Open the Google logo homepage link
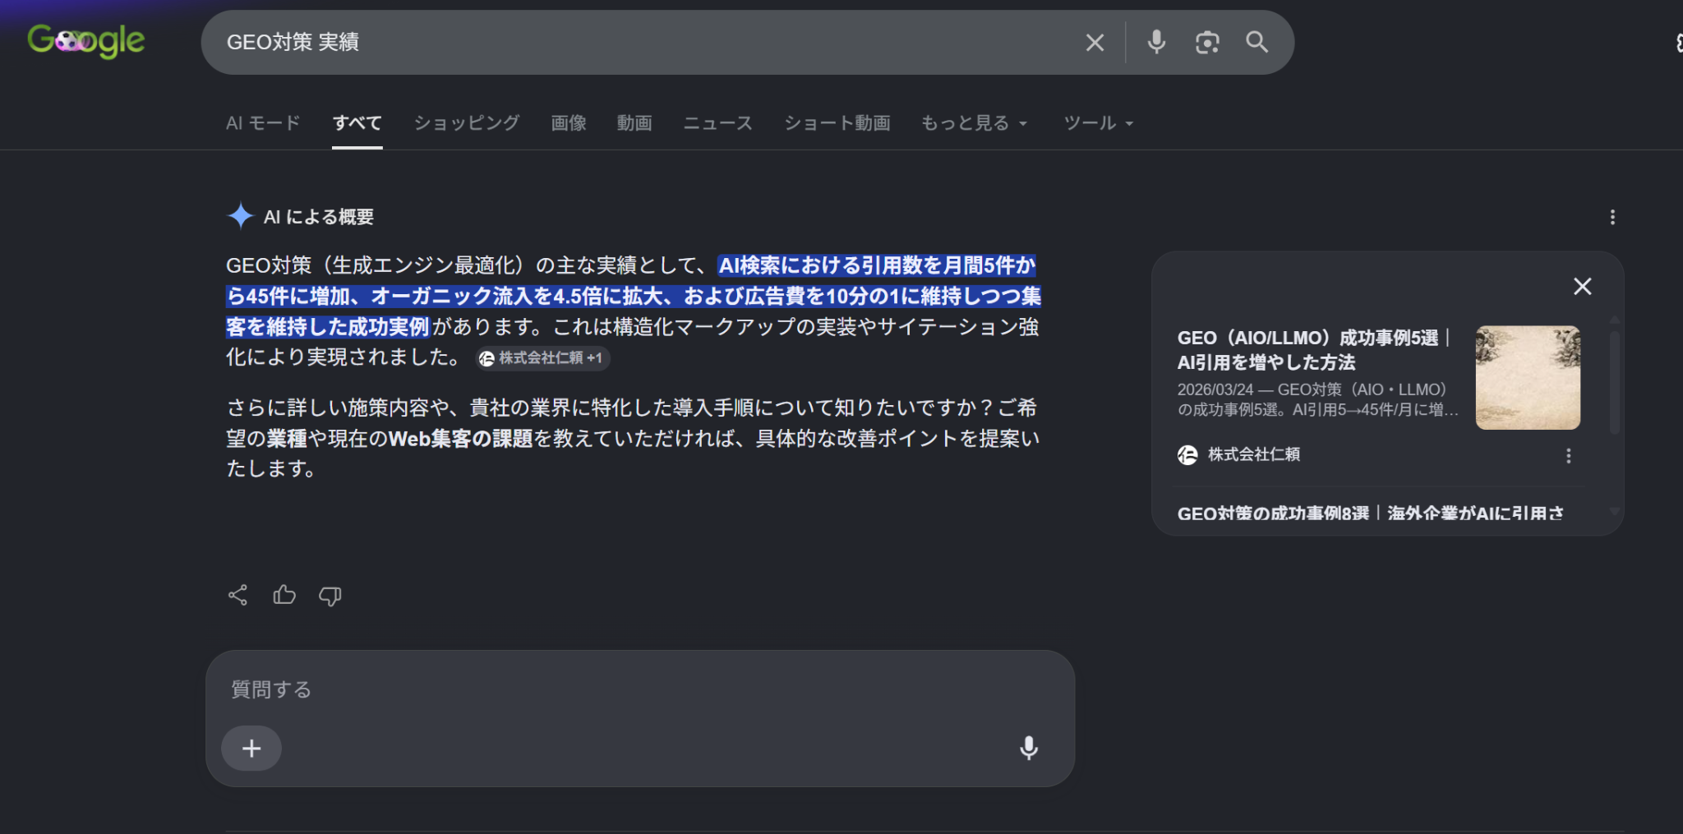1683x834 pixels. click(86, 41)
